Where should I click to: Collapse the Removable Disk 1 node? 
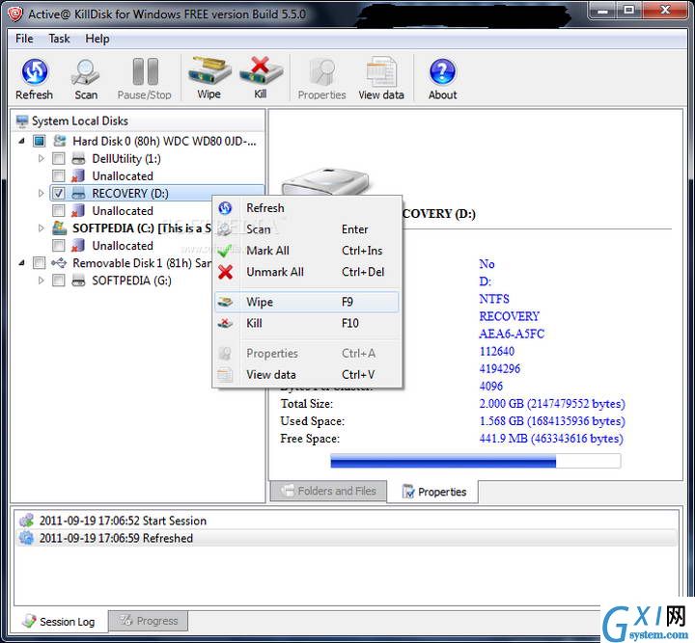[21, 264]
